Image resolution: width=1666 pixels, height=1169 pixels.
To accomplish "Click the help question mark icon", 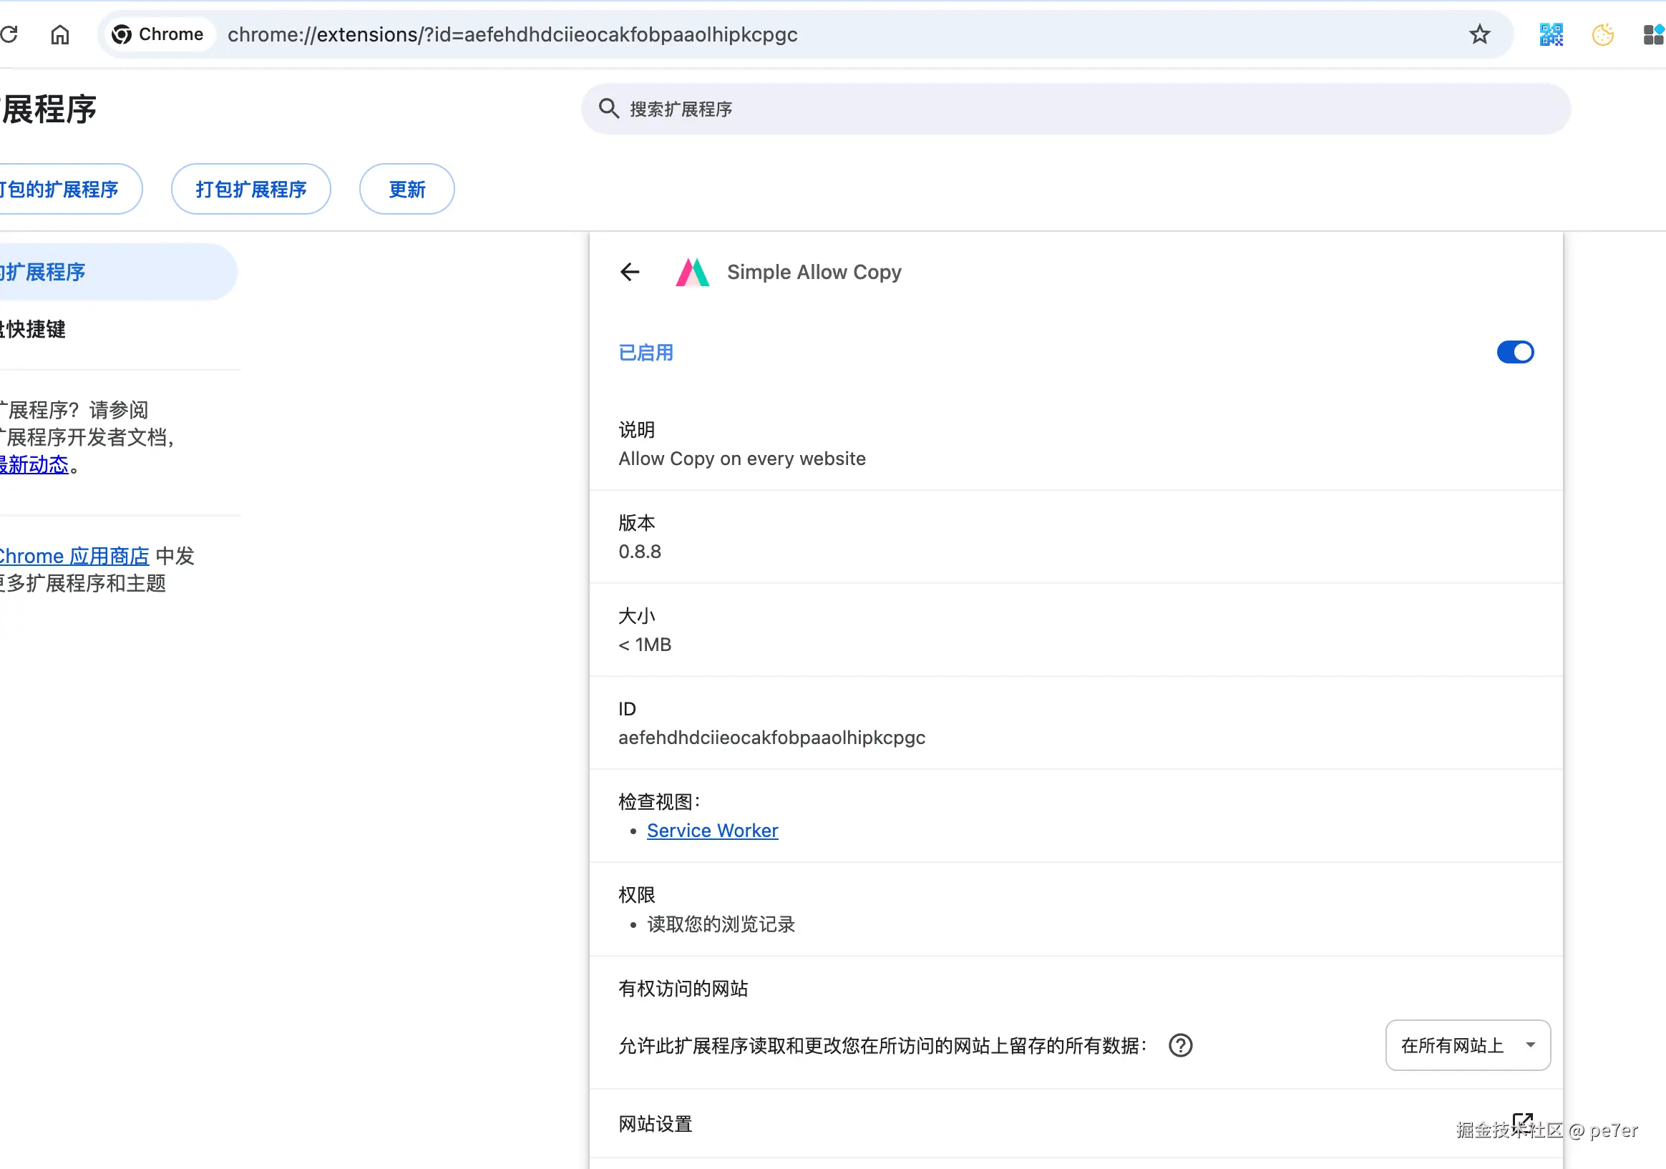I will (x=1180, y=1045).
